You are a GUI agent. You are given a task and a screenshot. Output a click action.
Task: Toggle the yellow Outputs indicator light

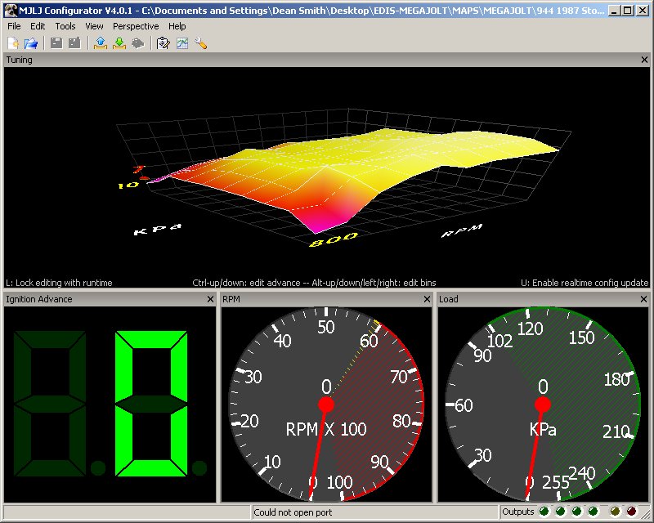pos(615,511)
